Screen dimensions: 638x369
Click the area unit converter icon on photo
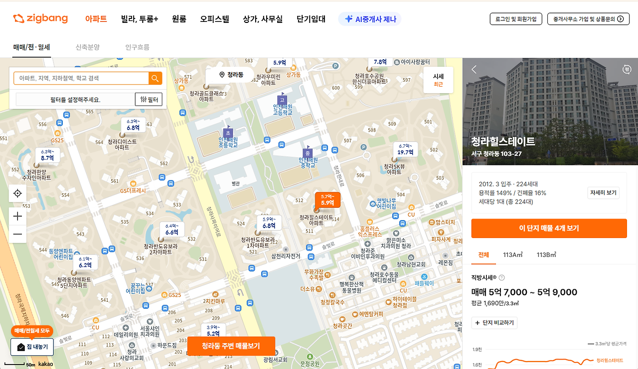[x=627, y=70]
